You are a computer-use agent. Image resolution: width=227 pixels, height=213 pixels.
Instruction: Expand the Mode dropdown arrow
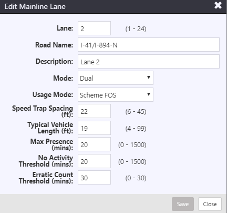tap(149, 78)
